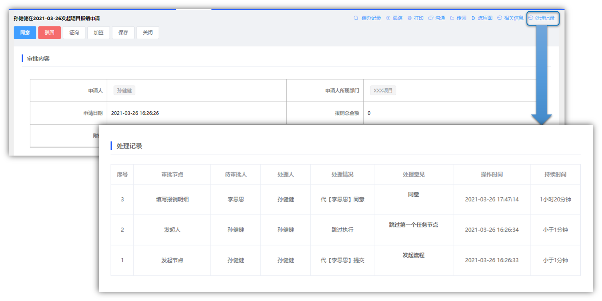The image size is (602, 301).
Task: Select the XXX项目 department tag
Action: (x=383, y=90)
